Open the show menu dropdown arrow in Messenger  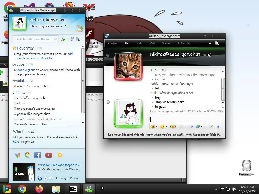pyautogui.click(x=82, y=39)
